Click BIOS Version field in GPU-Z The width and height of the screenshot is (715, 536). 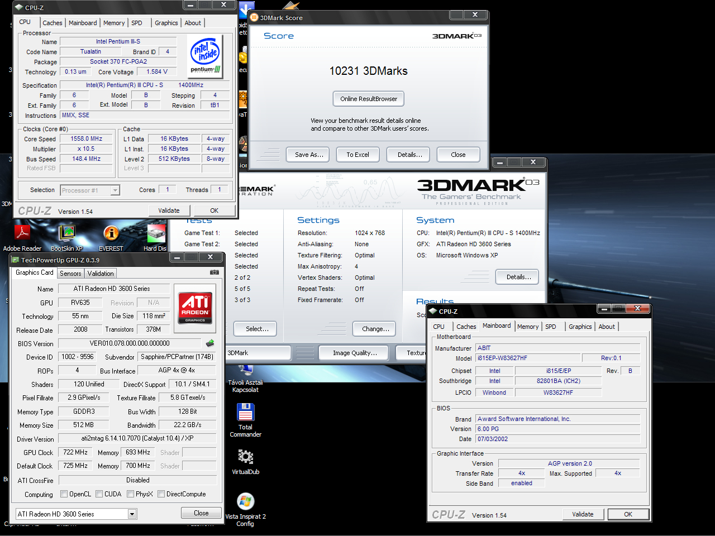[x=130, y=343]
